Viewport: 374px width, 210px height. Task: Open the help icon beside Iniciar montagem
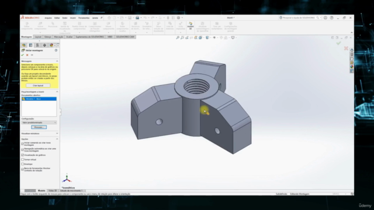[x=56, y=50]
